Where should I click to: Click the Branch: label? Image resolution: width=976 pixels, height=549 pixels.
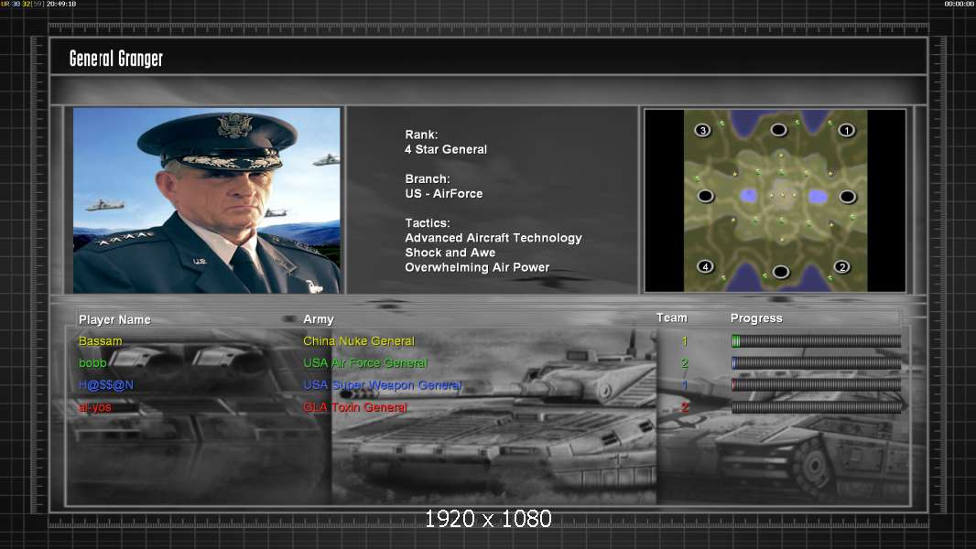coord(428,178)
